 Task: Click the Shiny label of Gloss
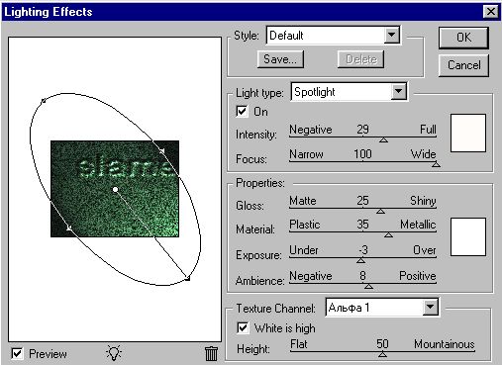coord(423,201)
